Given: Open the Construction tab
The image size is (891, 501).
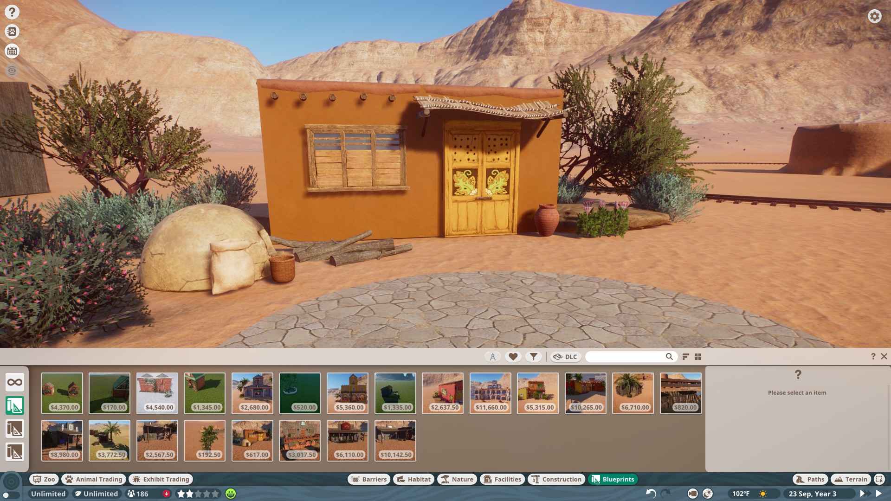Looking at the screenshot, I should 556,479.
